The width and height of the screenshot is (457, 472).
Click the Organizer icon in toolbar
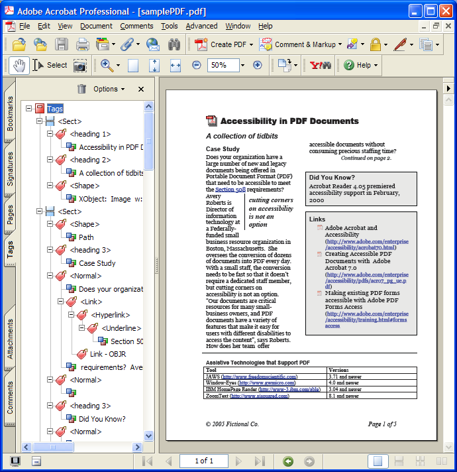103,44
